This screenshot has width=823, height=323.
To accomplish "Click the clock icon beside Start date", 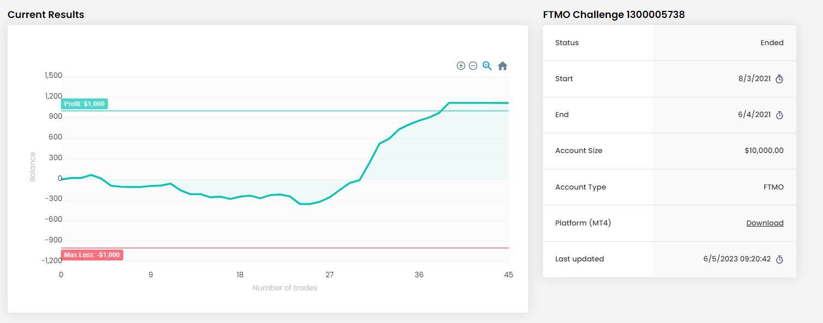I will tap(779, 79).
